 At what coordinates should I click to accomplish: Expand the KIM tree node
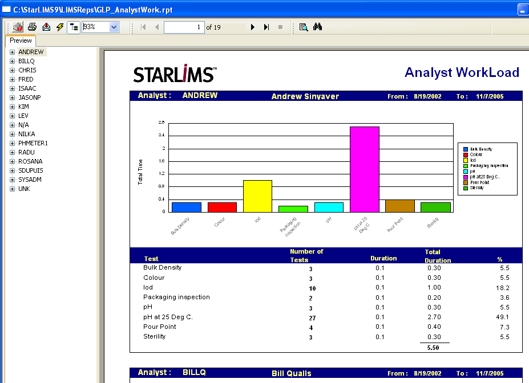(12, 107)
